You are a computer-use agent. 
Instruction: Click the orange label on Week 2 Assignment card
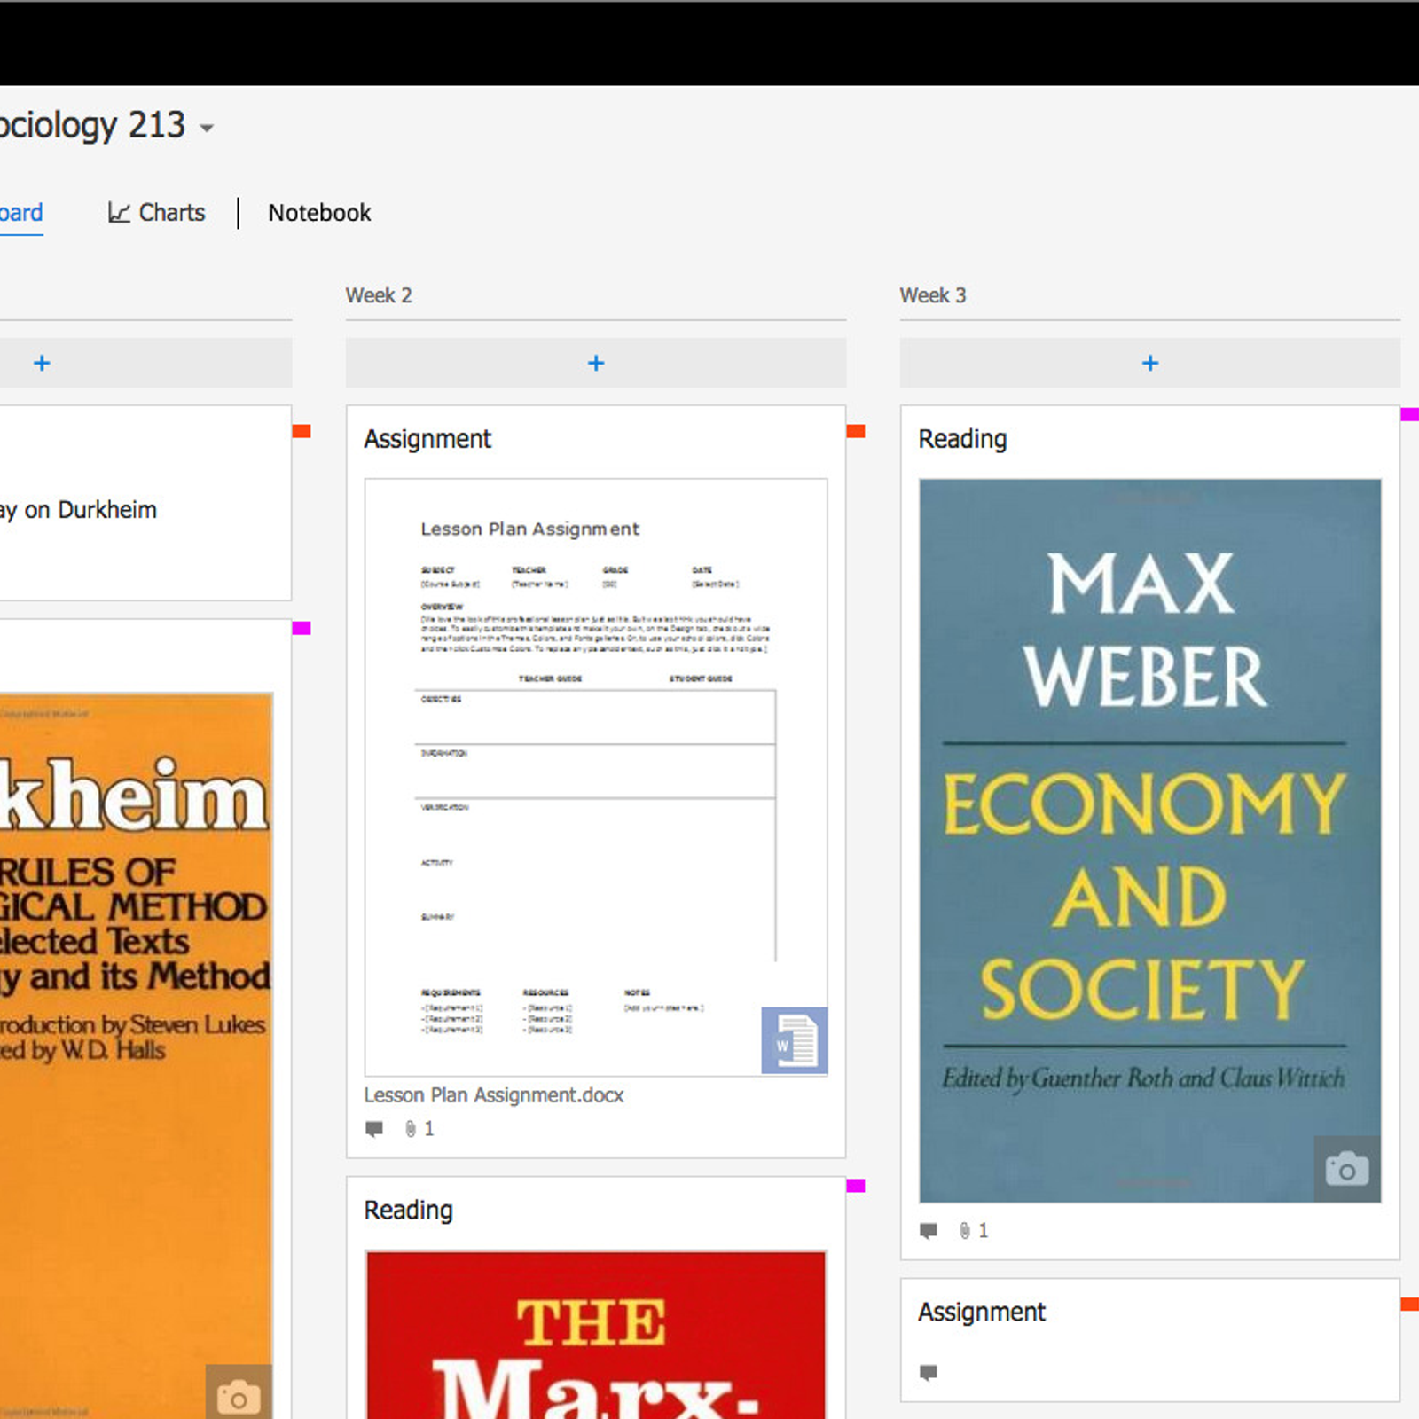point(856,431)
